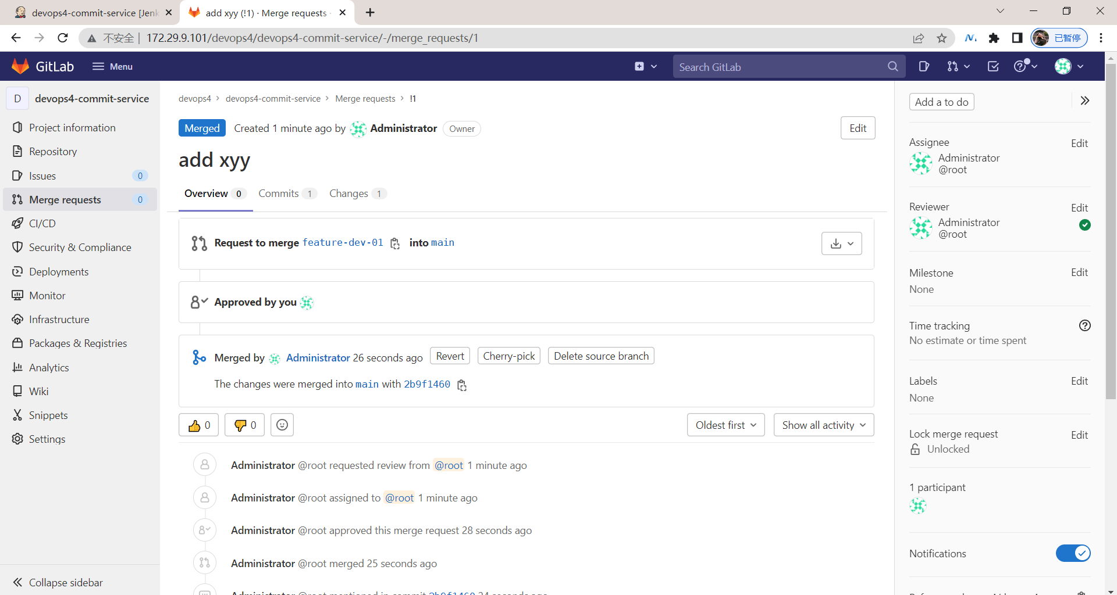This screenshot has height=595, width=1117.
Task: Open the to-do list icon in navbar
Action: click(x=993, y=66)
